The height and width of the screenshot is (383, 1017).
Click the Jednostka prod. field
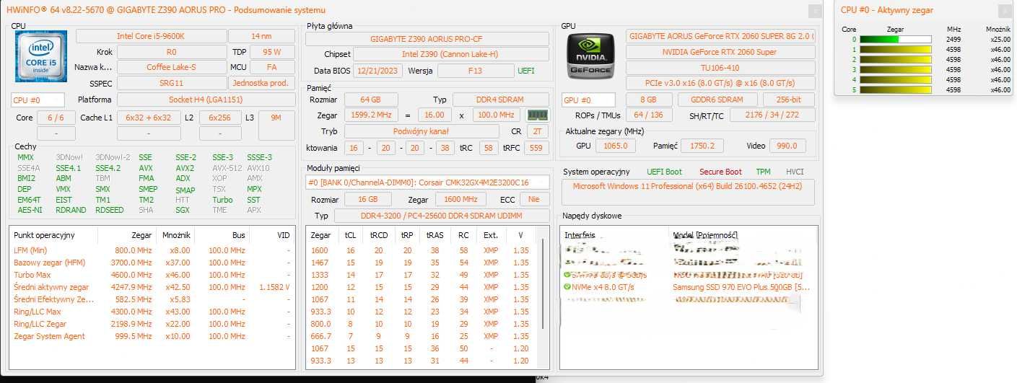click(261, 83)
